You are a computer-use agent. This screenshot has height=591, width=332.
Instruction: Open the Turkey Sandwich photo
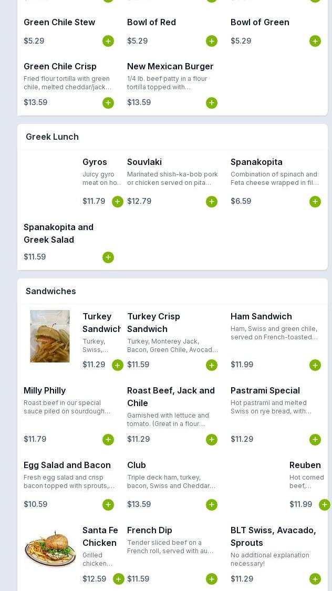point(50,336)
